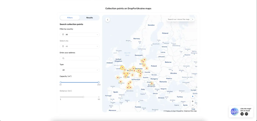Viewport: 257px width, 121px height.
Task: Select the marker west of Switzerland
Action: 133,75
